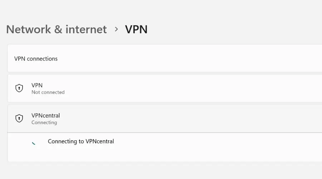Click the word internet in the breadcrumb
This screenshot has height=179, width=322.
pyautogui.click(x=86, y=29)
